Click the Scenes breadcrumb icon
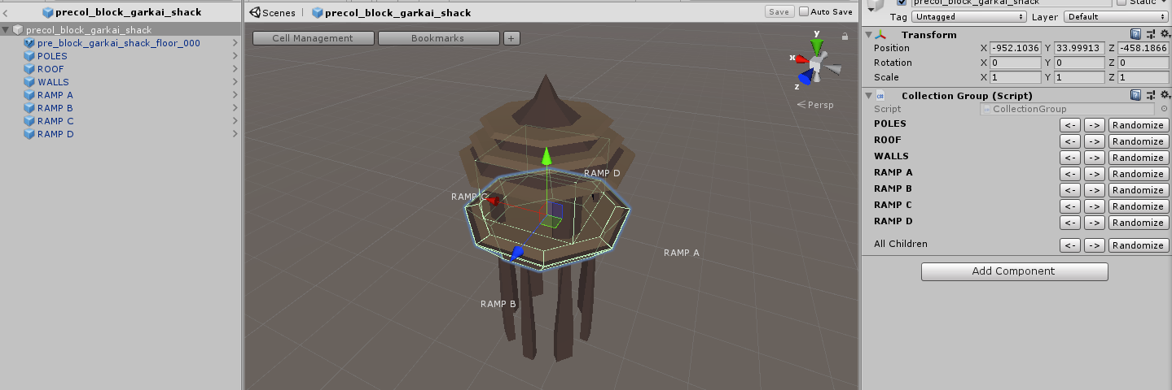Viewport: 1172px width, 390px height. pos(254,12)
